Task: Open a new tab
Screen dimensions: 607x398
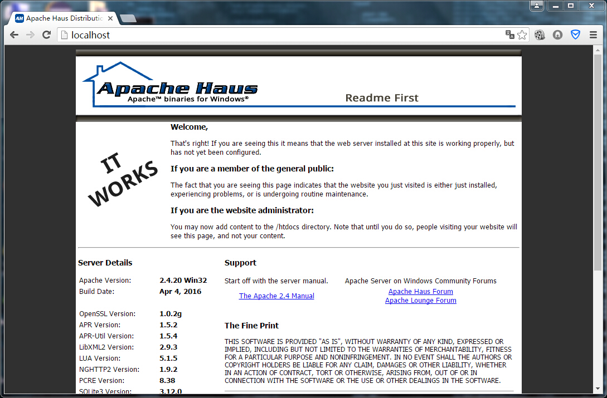Action: [x=128, y=18]
